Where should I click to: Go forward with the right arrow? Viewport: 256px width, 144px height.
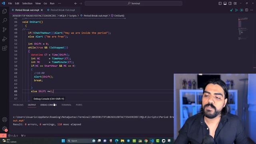point(81,4)
